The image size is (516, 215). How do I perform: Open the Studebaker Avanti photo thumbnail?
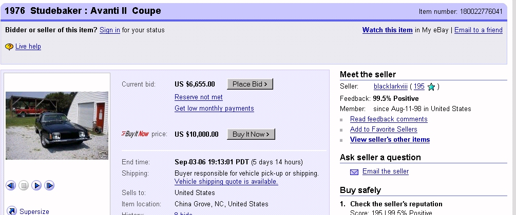pyautogui.click(x=57, y=125)
